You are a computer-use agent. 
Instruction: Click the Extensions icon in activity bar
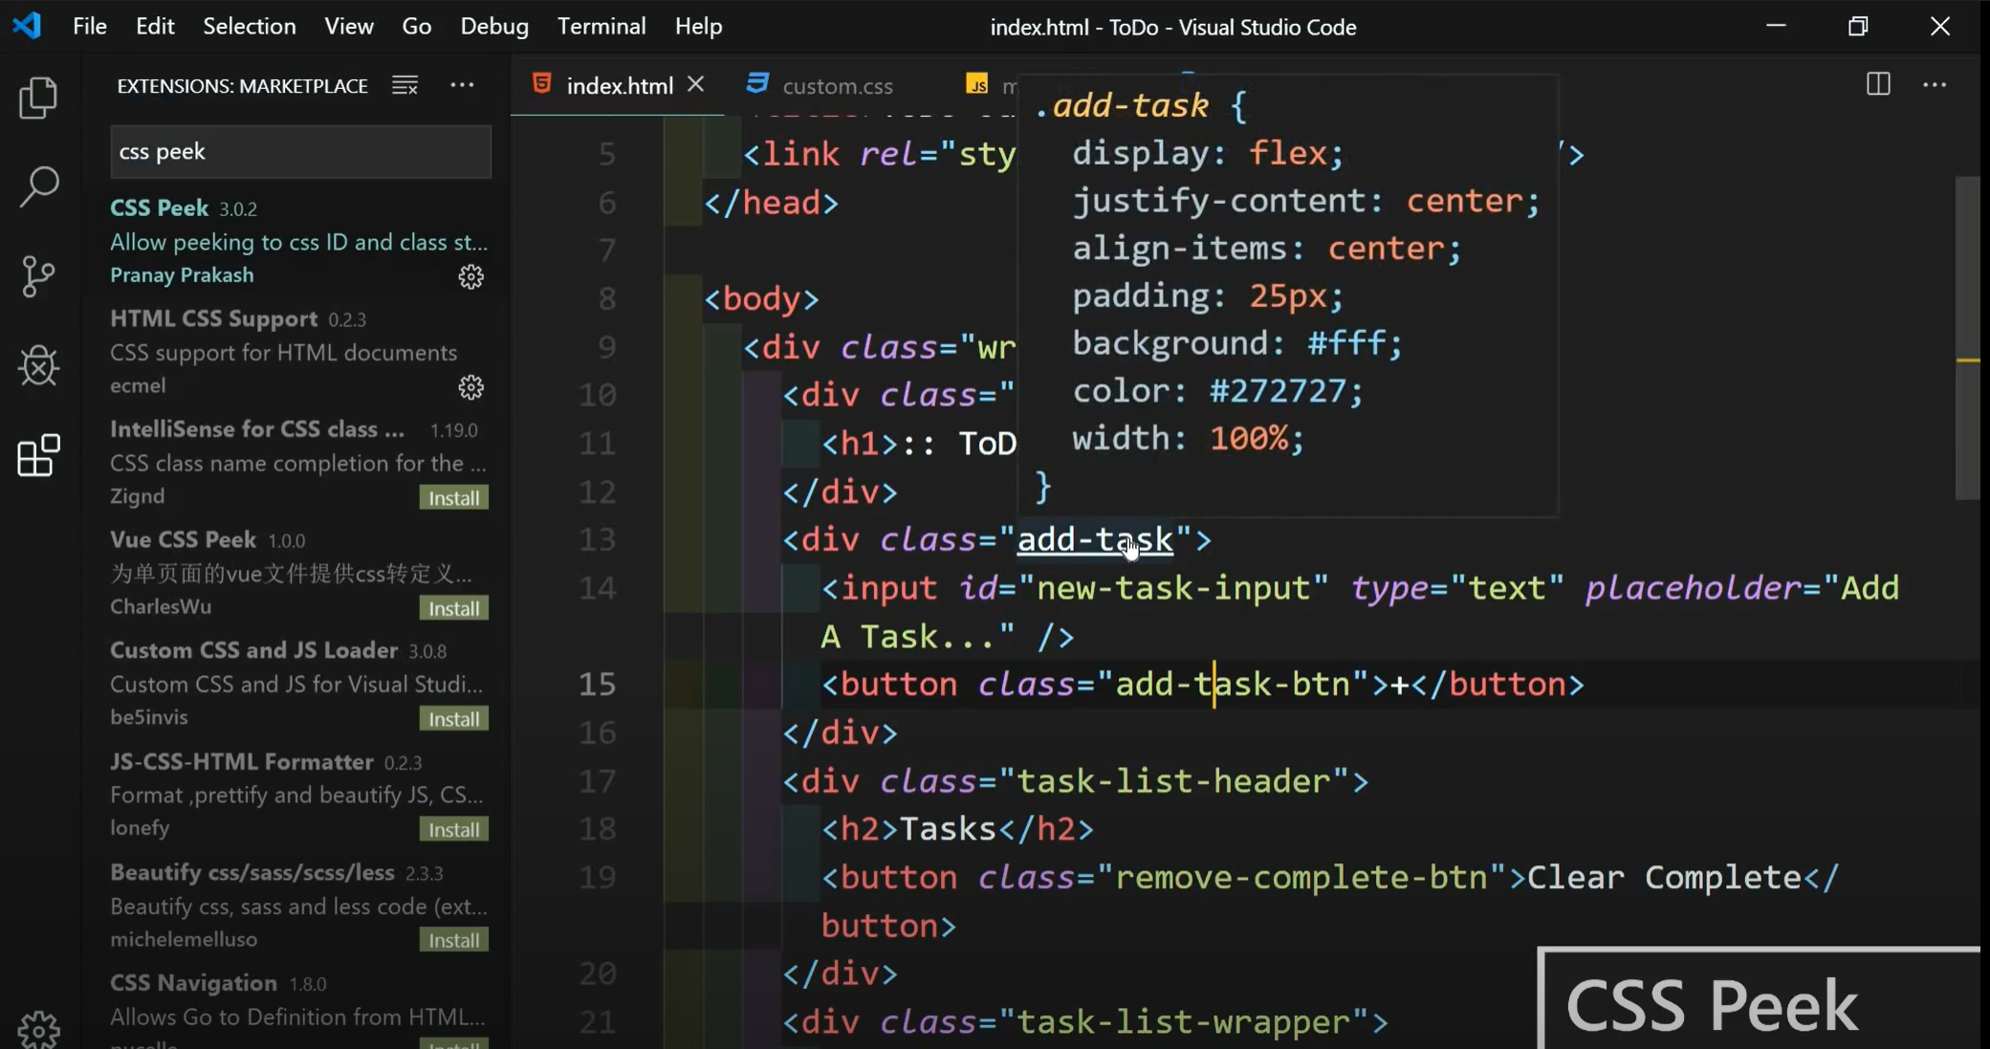(38, 455)
